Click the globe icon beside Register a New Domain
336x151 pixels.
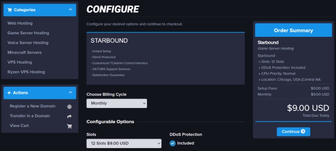tap(69, 107)
